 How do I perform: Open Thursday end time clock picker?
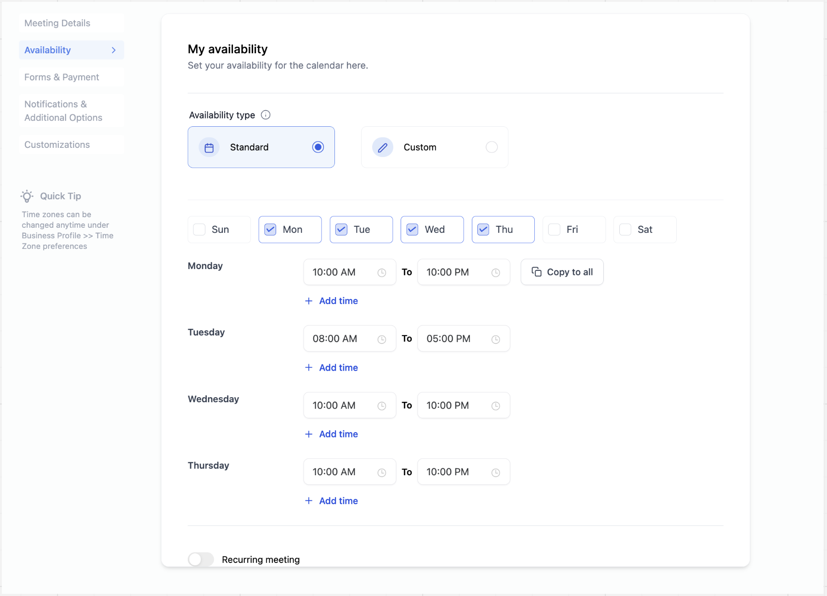point(496,472)
